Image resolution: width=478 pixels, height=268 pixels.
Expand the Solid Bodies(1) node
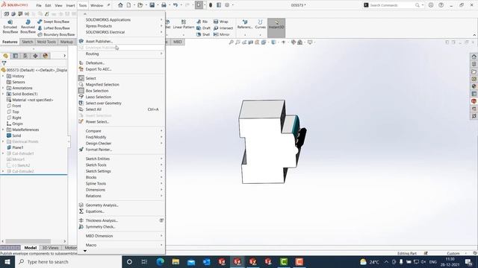click(3, 94)
